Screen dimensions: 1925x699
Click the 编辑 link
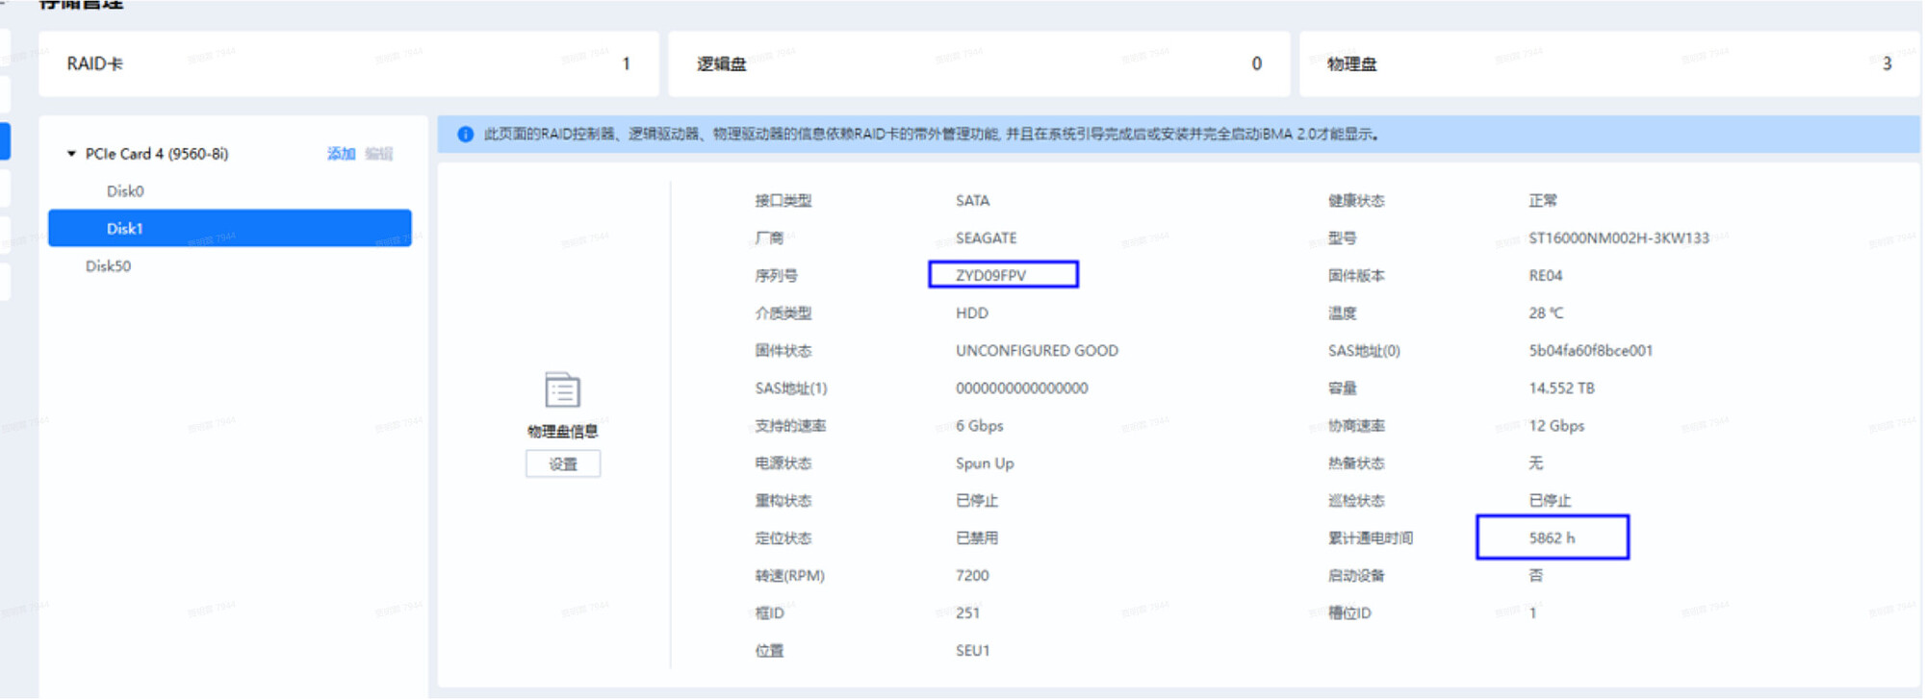(x=379, y=154)
